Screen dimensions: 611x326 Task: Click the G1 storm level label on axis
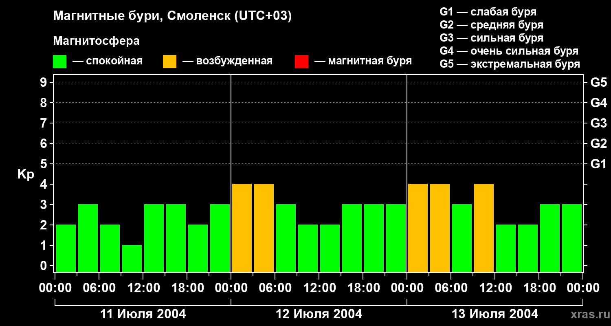point(598,164)
